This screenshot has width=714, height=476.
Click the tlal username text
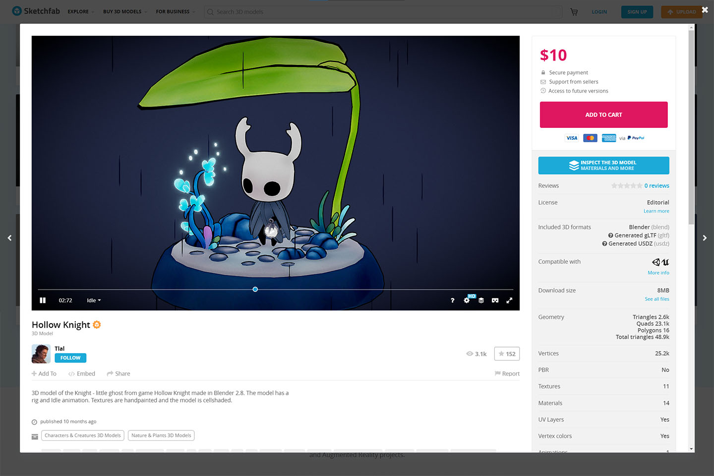(x=59, y=349)
